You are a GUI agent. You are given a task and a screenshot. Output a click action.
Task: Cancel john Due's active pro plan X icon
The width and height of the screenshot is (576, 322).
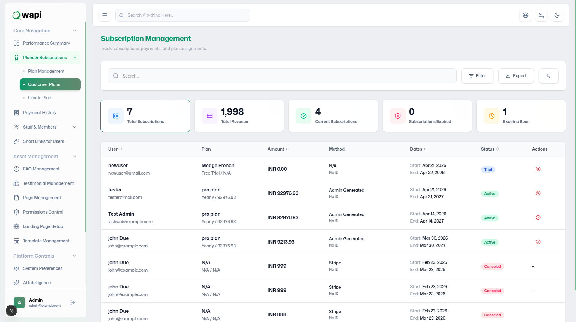[x=538, y=242]
